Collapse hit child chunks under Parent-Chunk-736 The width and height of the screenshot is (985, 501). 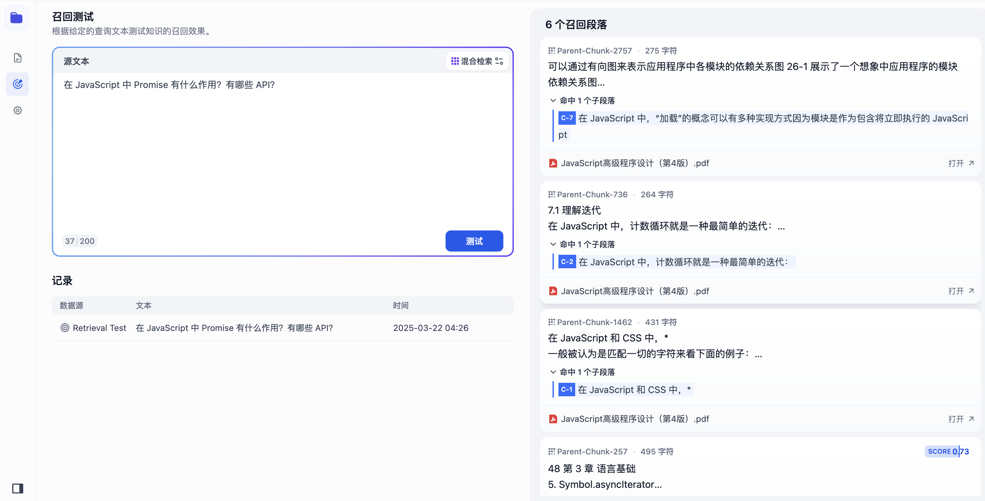point(553,244)
